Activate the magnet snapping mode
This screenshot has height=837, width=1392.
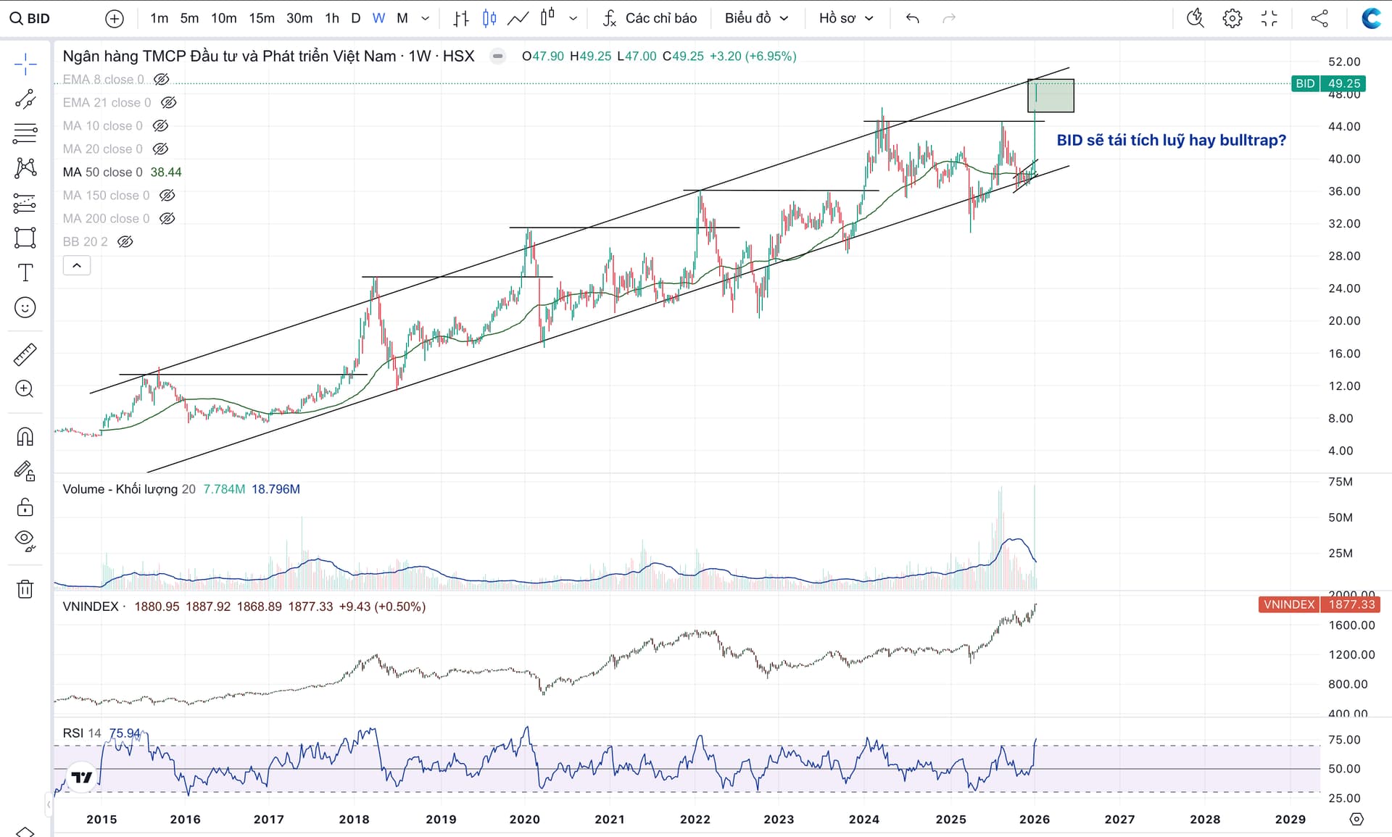25,436
